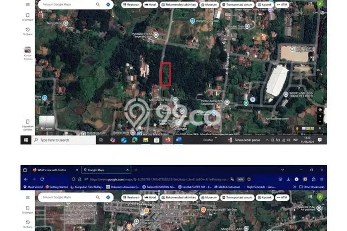
Task: Open the klikBCA Individual bookmark
Action: click(227, 187)
